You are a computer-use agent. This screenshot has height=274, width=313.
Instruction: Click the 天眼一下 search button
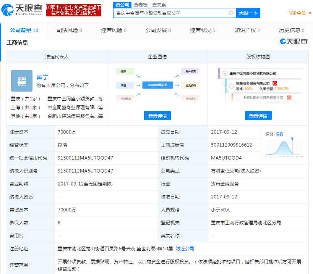[248, 13]
